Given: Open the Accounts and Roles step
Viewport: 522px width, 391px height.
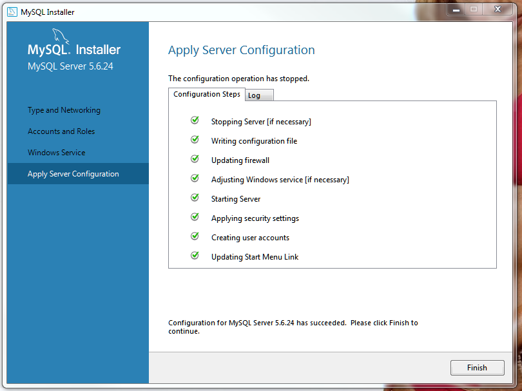Looking at the screenshot, I should (61, 131).
